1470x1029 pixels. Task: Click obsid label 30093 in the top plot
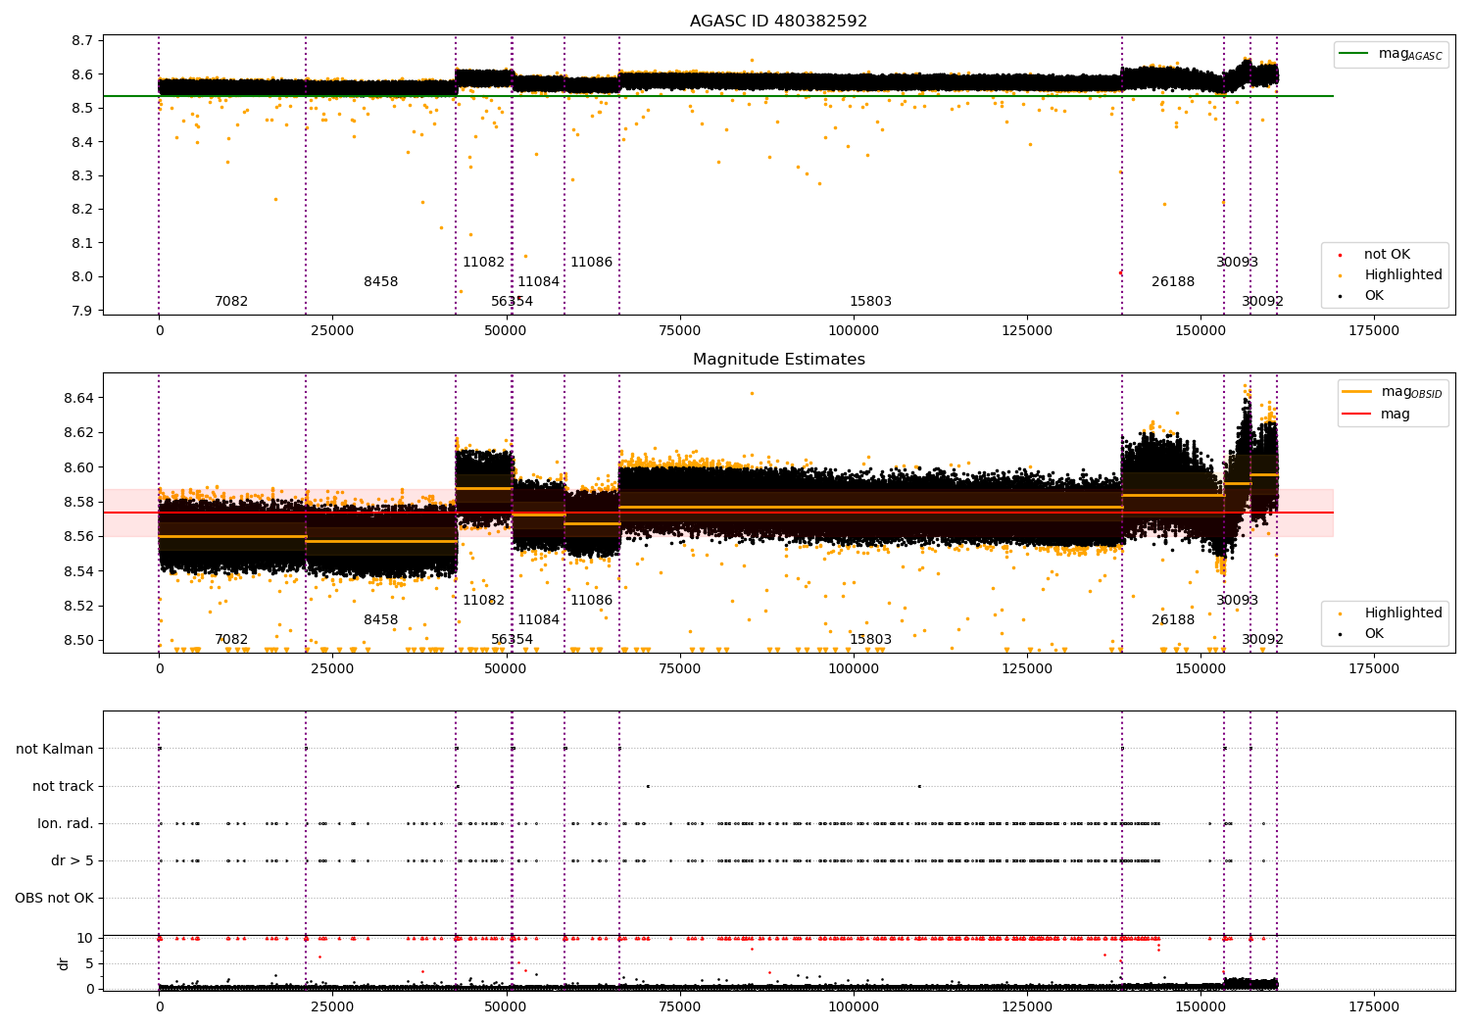[1237, 263]
